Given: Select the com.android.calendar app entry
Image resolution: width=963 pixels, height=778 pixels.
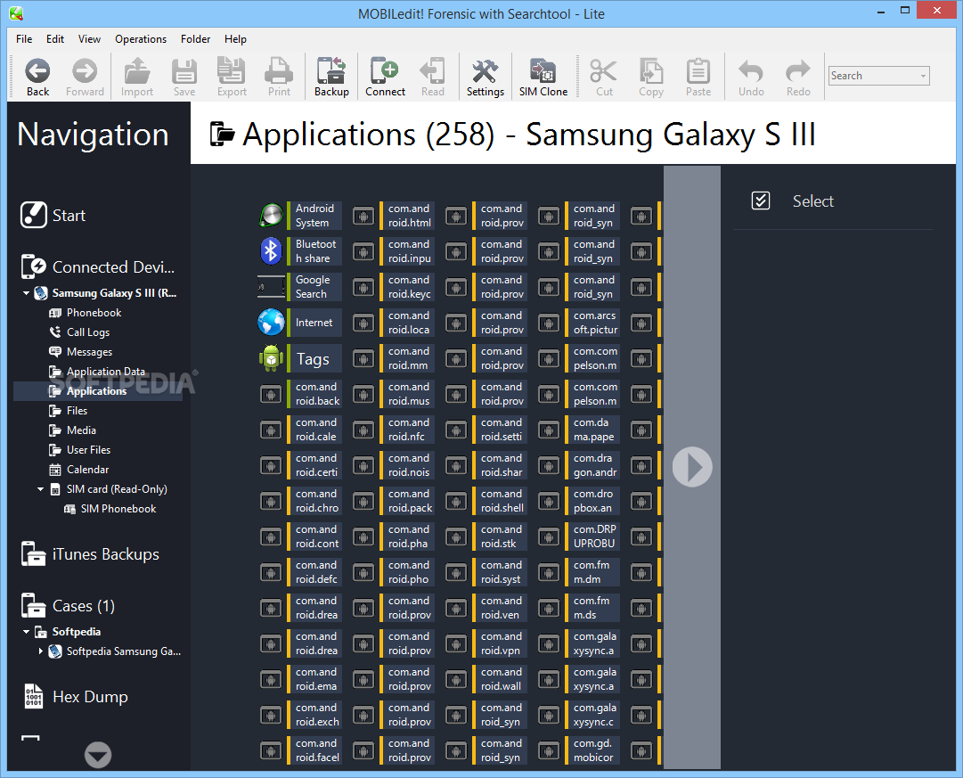Looking at the screenshot, I should click(300, 429).
